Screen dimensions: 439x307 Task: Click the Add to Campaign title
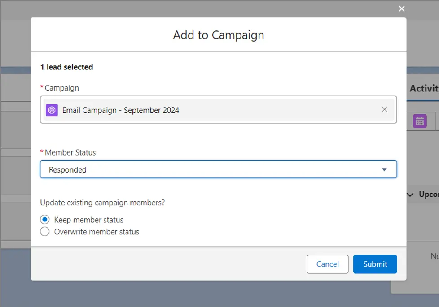(x=219, y=35)
